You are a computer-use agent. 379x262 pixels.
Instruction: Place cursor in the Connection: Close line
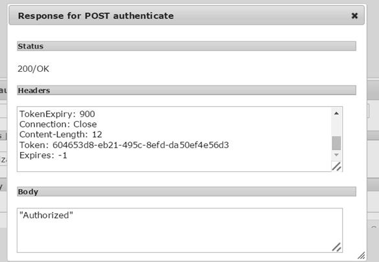coord(58,124)
